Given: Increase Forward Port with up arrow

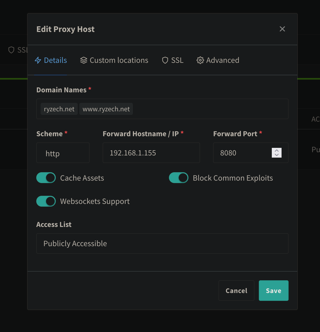Looking at the screenshot, I should point(277,151).
